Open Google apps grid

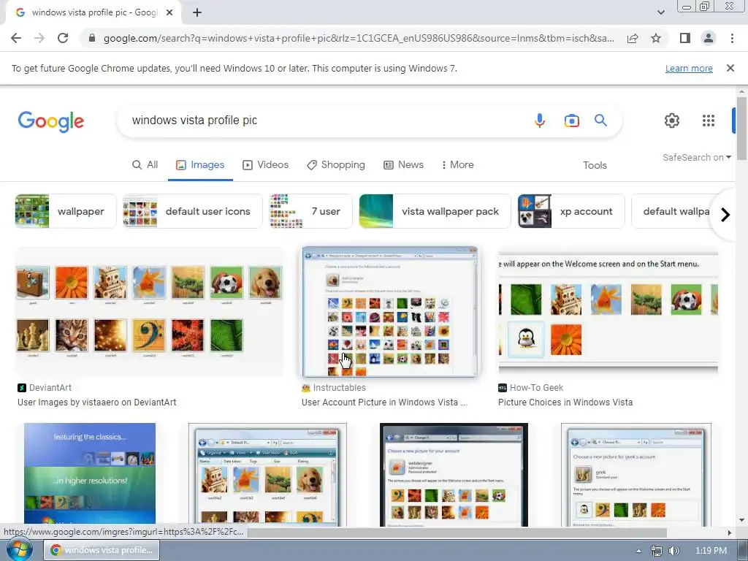(709, 121)
